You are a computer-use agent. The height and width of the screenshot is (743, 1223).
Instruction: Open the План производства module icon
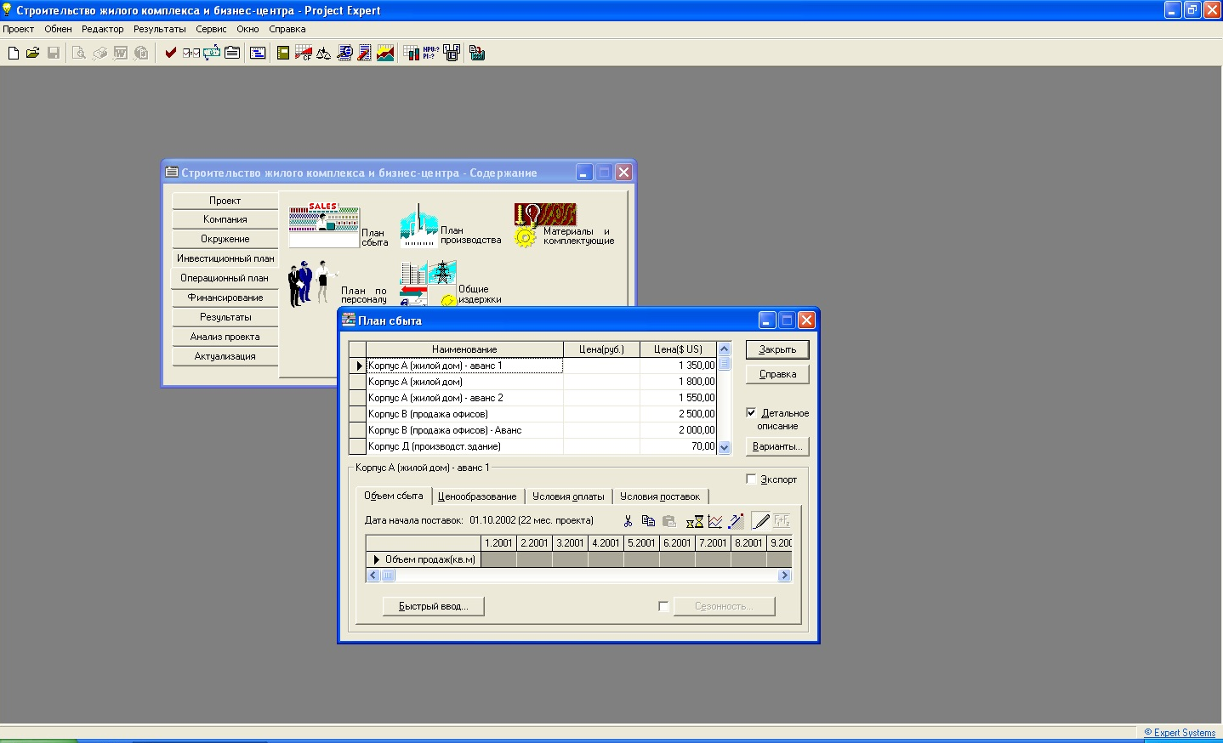click(x=419, y=225)
